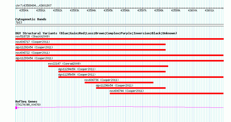Click the dgv11295n54 (Cooper2011) label
This screenshot has height=122, width=231.
(x=77, y=74)
